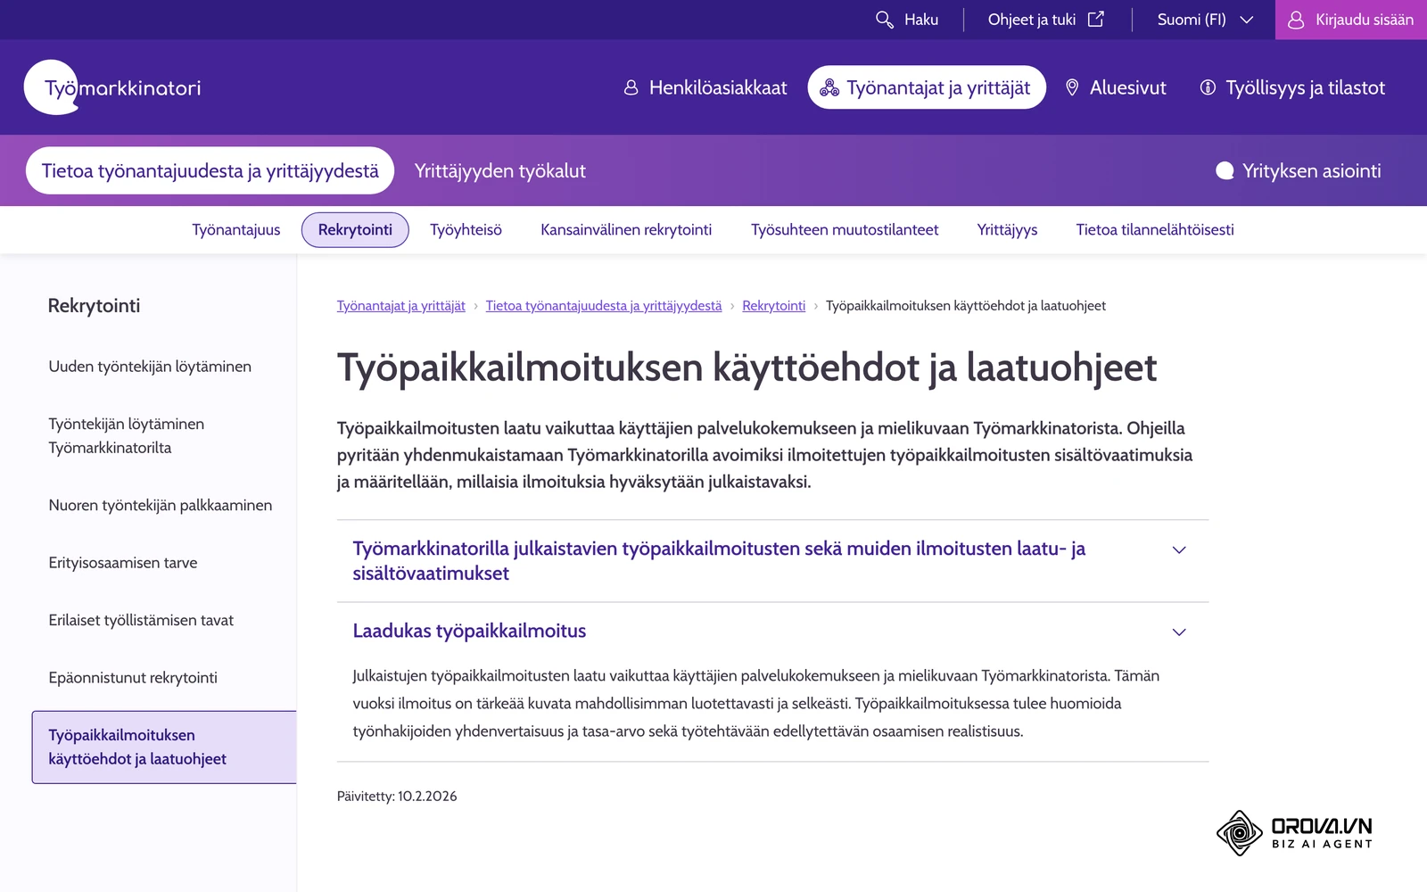The height and width of the screenshot is (892, 1427).
Task: Open sidebar Epäonnistunut rekrytointi
Action: tap(133, 678)
